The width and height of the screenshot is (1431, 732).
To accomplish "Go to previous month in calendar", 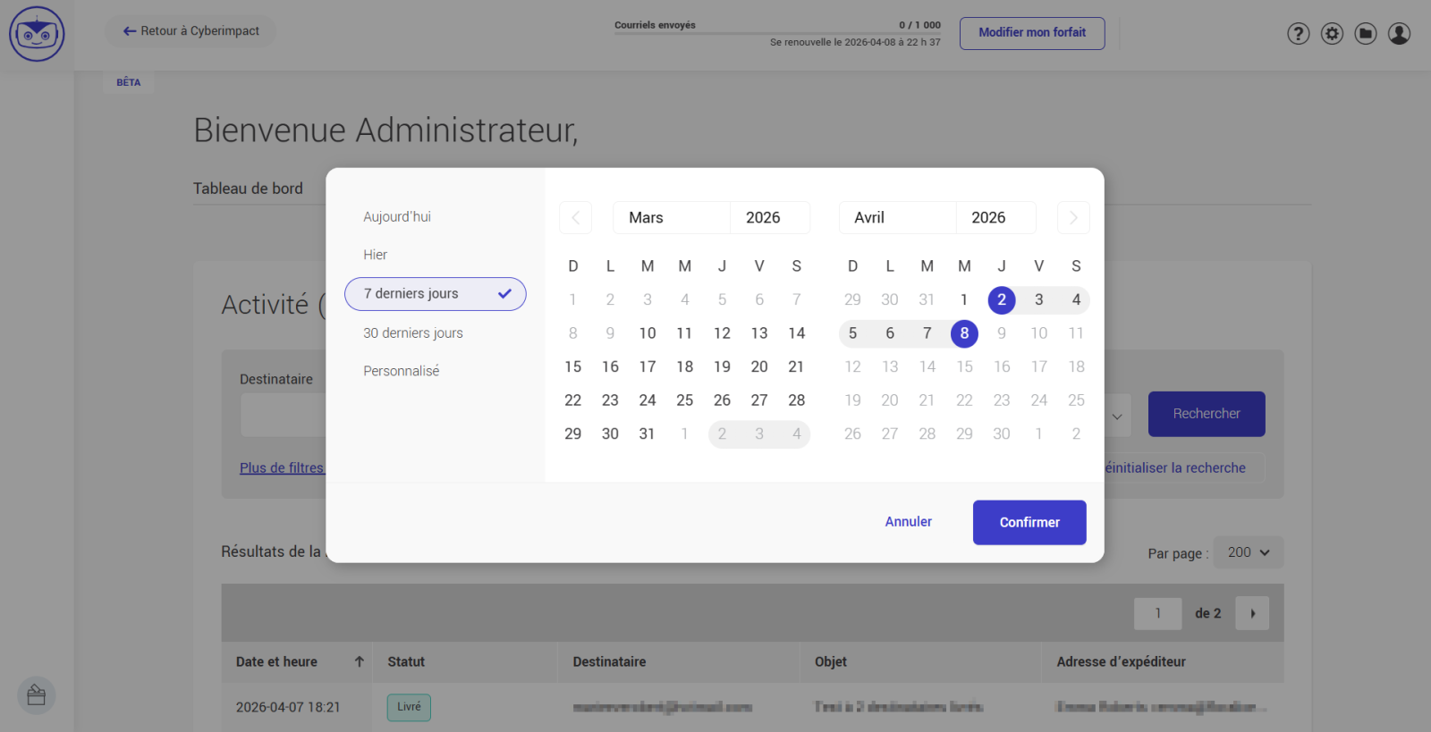I will coord(575,218).
